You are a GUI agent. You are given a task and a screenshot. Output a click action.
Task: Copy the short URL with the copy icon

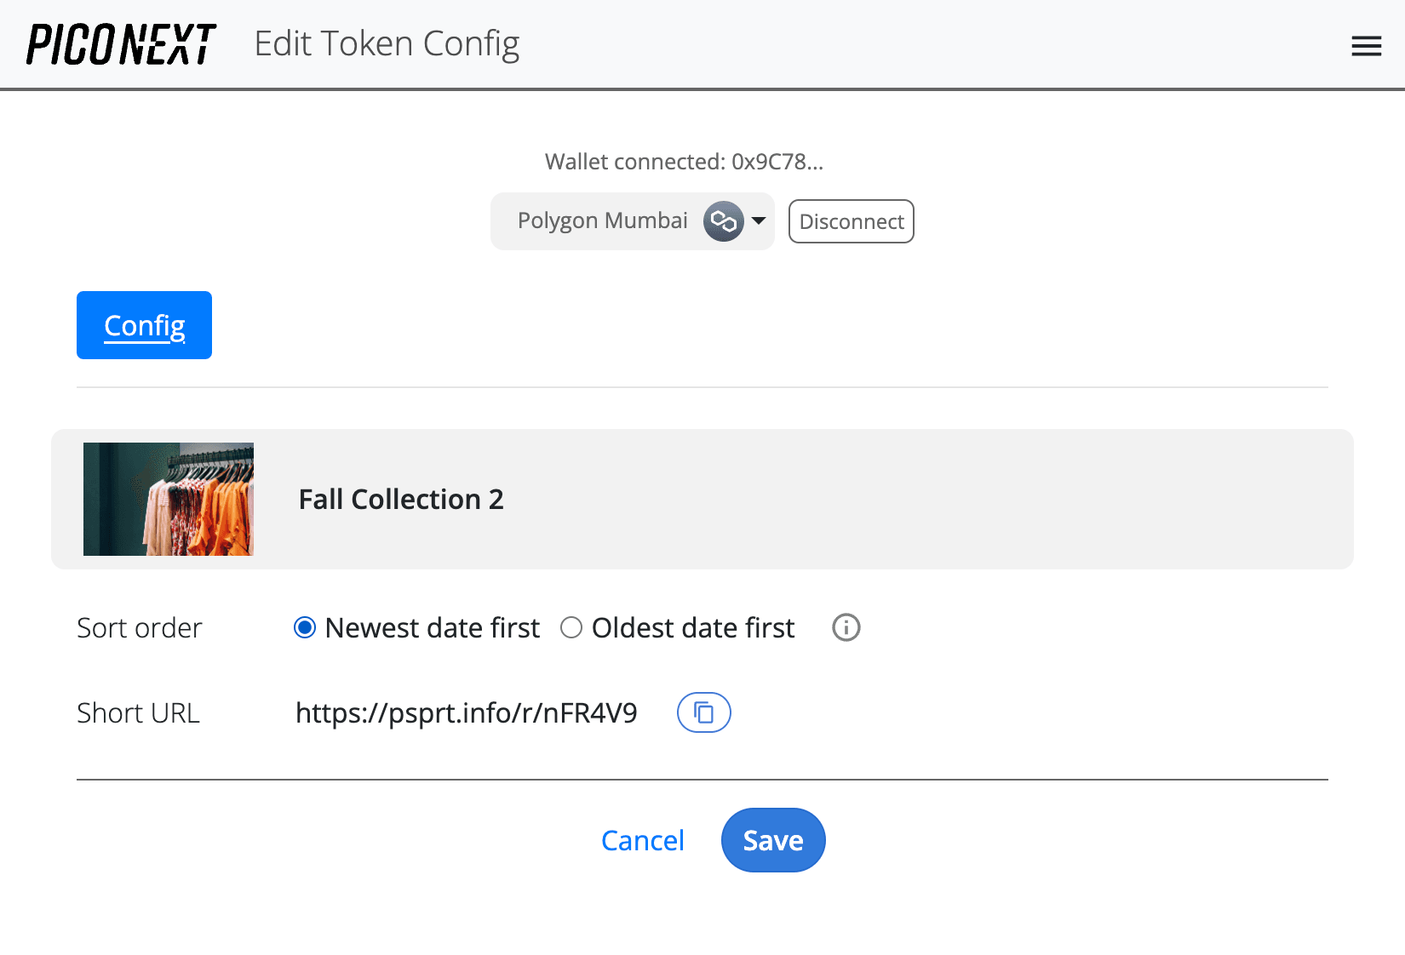pos(703,712)
